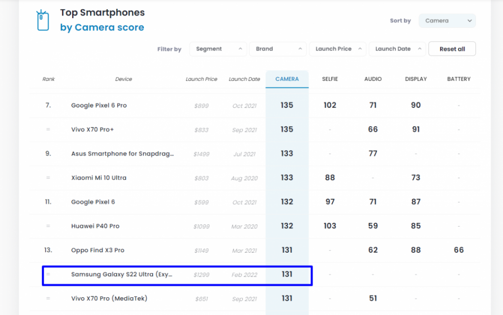Select the BATTERY column tab

pyautogui.click(x=459, y=79)
